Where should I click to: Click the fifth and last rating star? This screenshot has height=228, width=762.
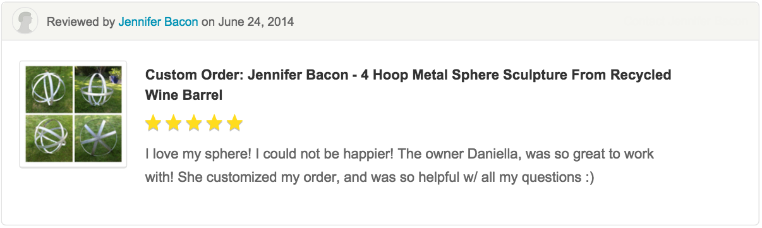234,123
